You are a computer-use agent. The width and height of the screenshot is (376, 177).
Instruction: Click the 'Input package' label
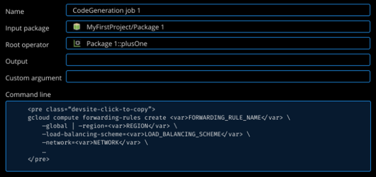[27, 28]
